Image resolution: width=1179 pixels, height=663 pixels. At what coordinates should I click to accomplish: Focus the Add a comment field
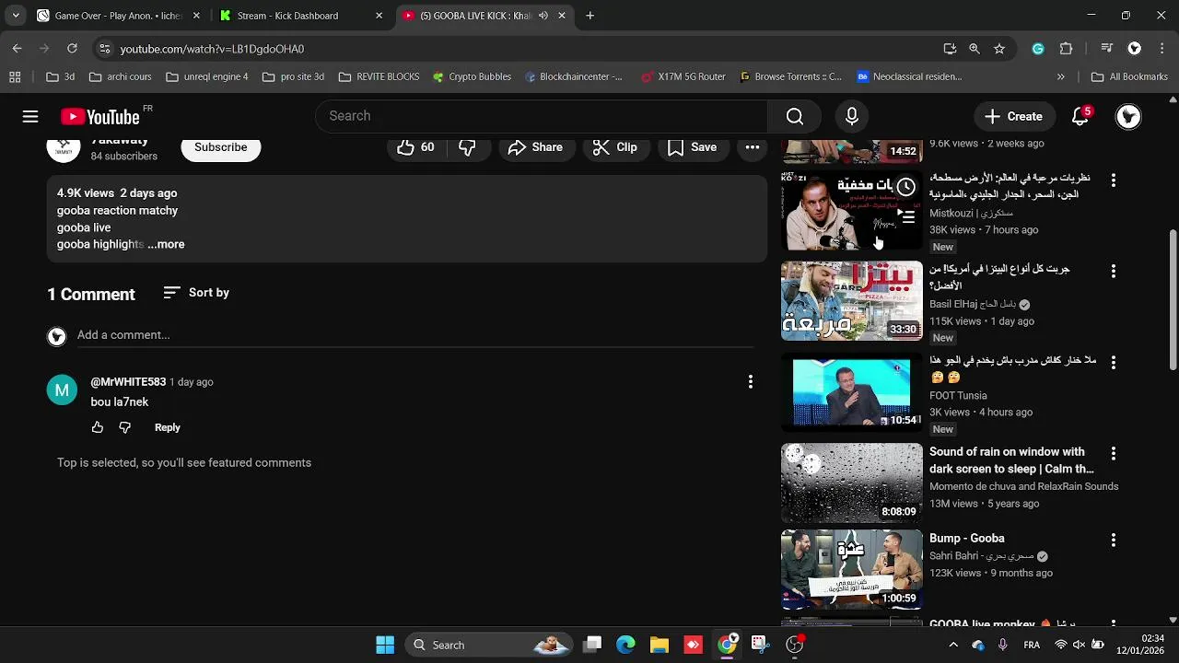tap(414, 335)
